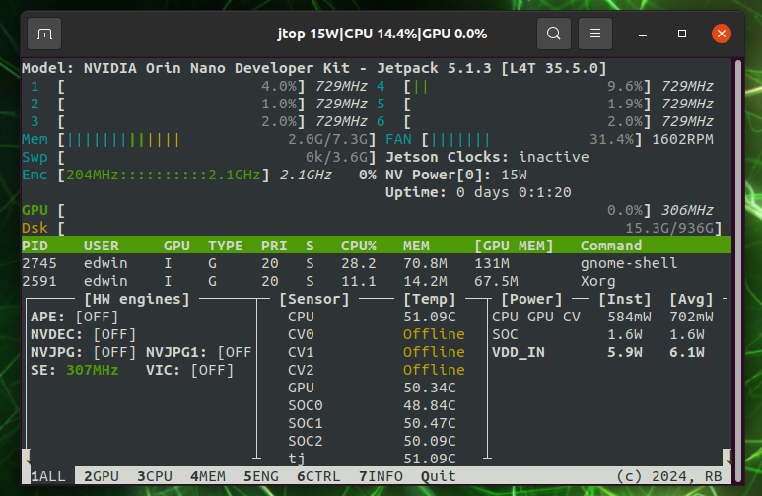Click Quit in the jtop bottom bar
This screenshot has width=762, height=496.
click(x=438, y=476)
